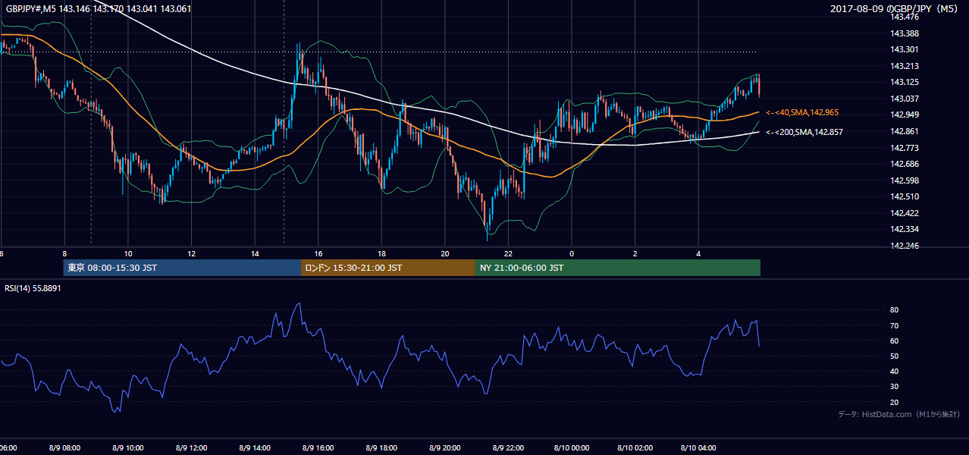Click the RSI(14) 55.8891 indicator label
Screen dimensions: 969x455
pos(33,288)
